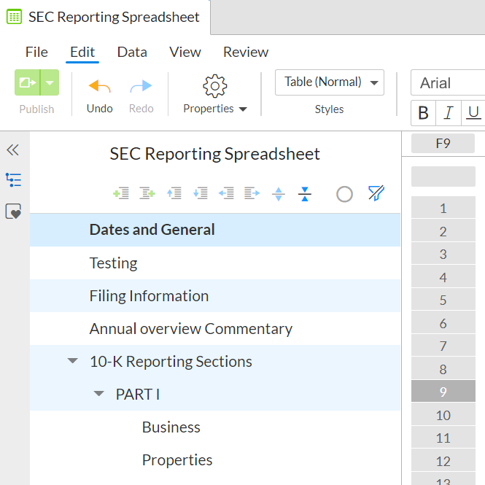
Task: Select the Filing Information section
Action: (x=149, y=295)
